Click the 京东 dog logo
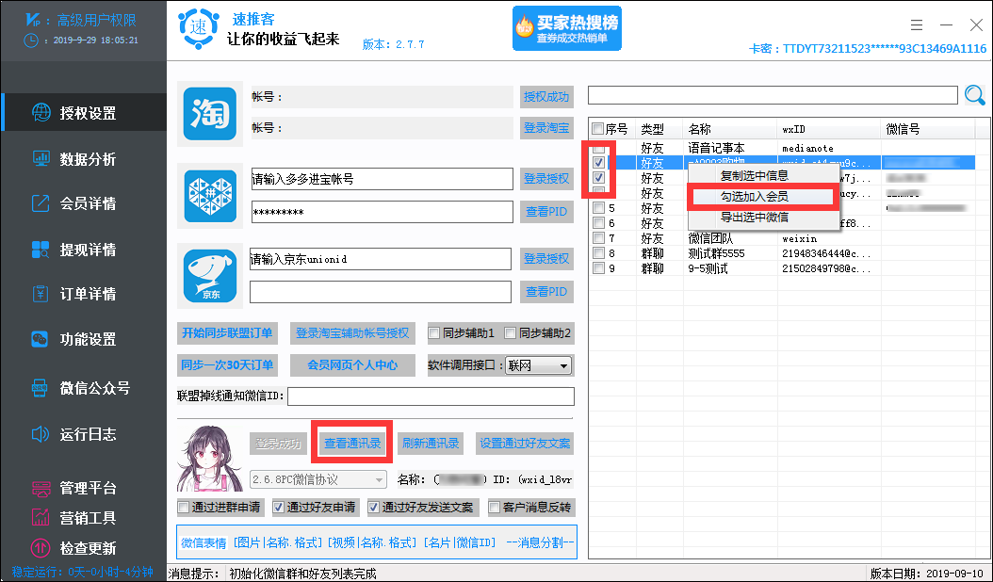The width and height of the screenshot is (993, 582). point(209,276)
